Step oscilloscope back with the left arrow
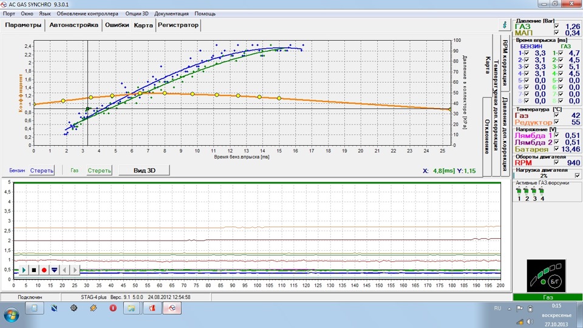 pyautogui.click(x=65, y=270)
